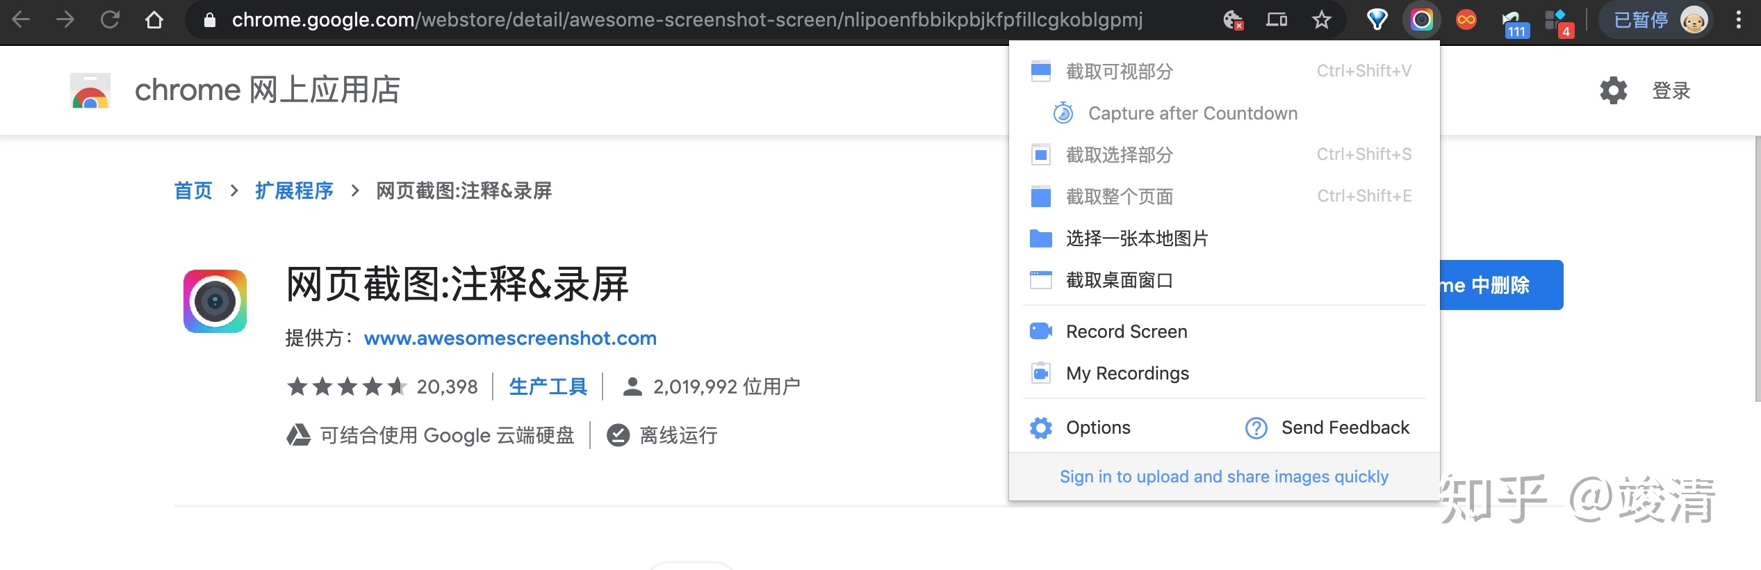This screenshot has width=1761, height=570.
Task: Click the browser forward arrow
Action: pos(65,19)
